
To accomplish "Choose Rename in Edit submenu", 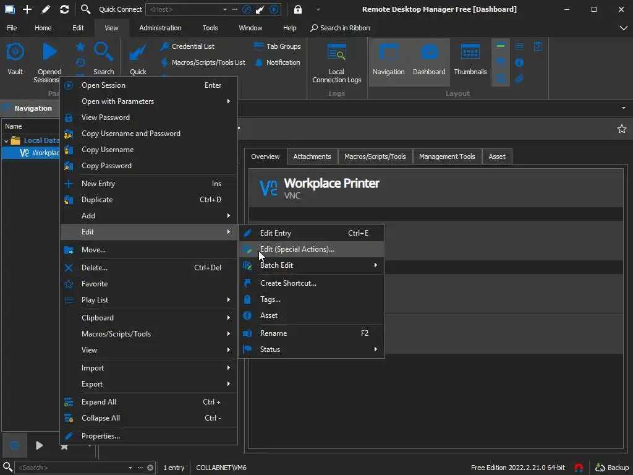I will click(x=312, y=333).
